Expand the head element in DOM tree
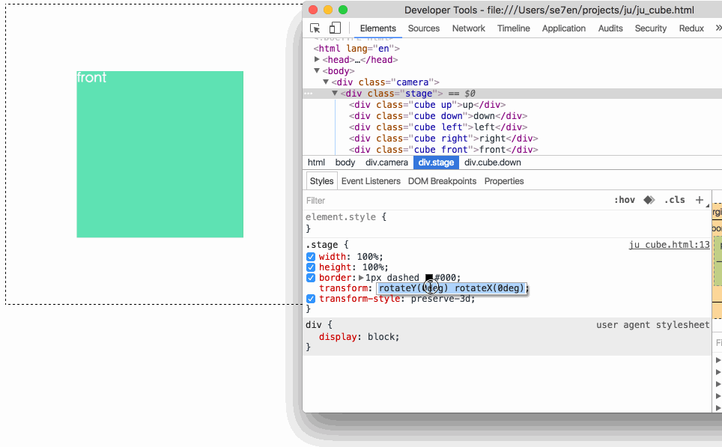Viewport: 722px width, 447px height. [315, 59]
